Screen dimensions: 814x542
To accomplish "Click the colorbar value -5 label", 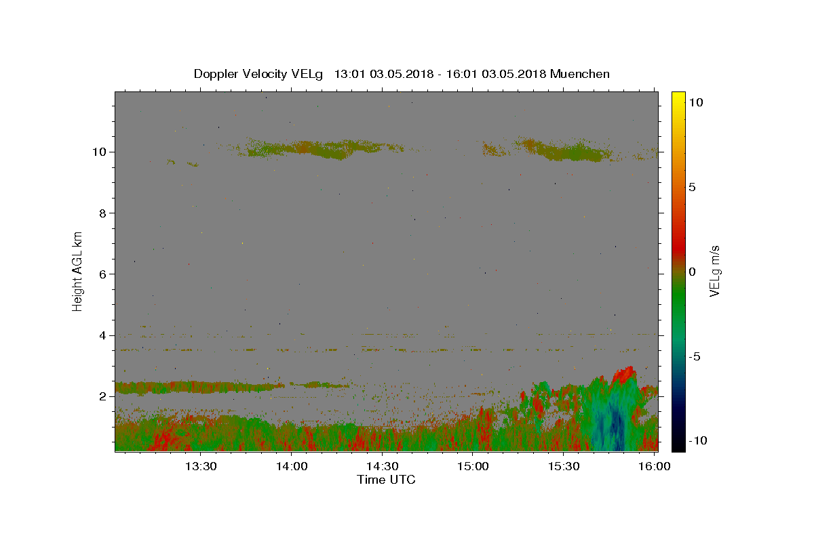I will click(694, 356).
